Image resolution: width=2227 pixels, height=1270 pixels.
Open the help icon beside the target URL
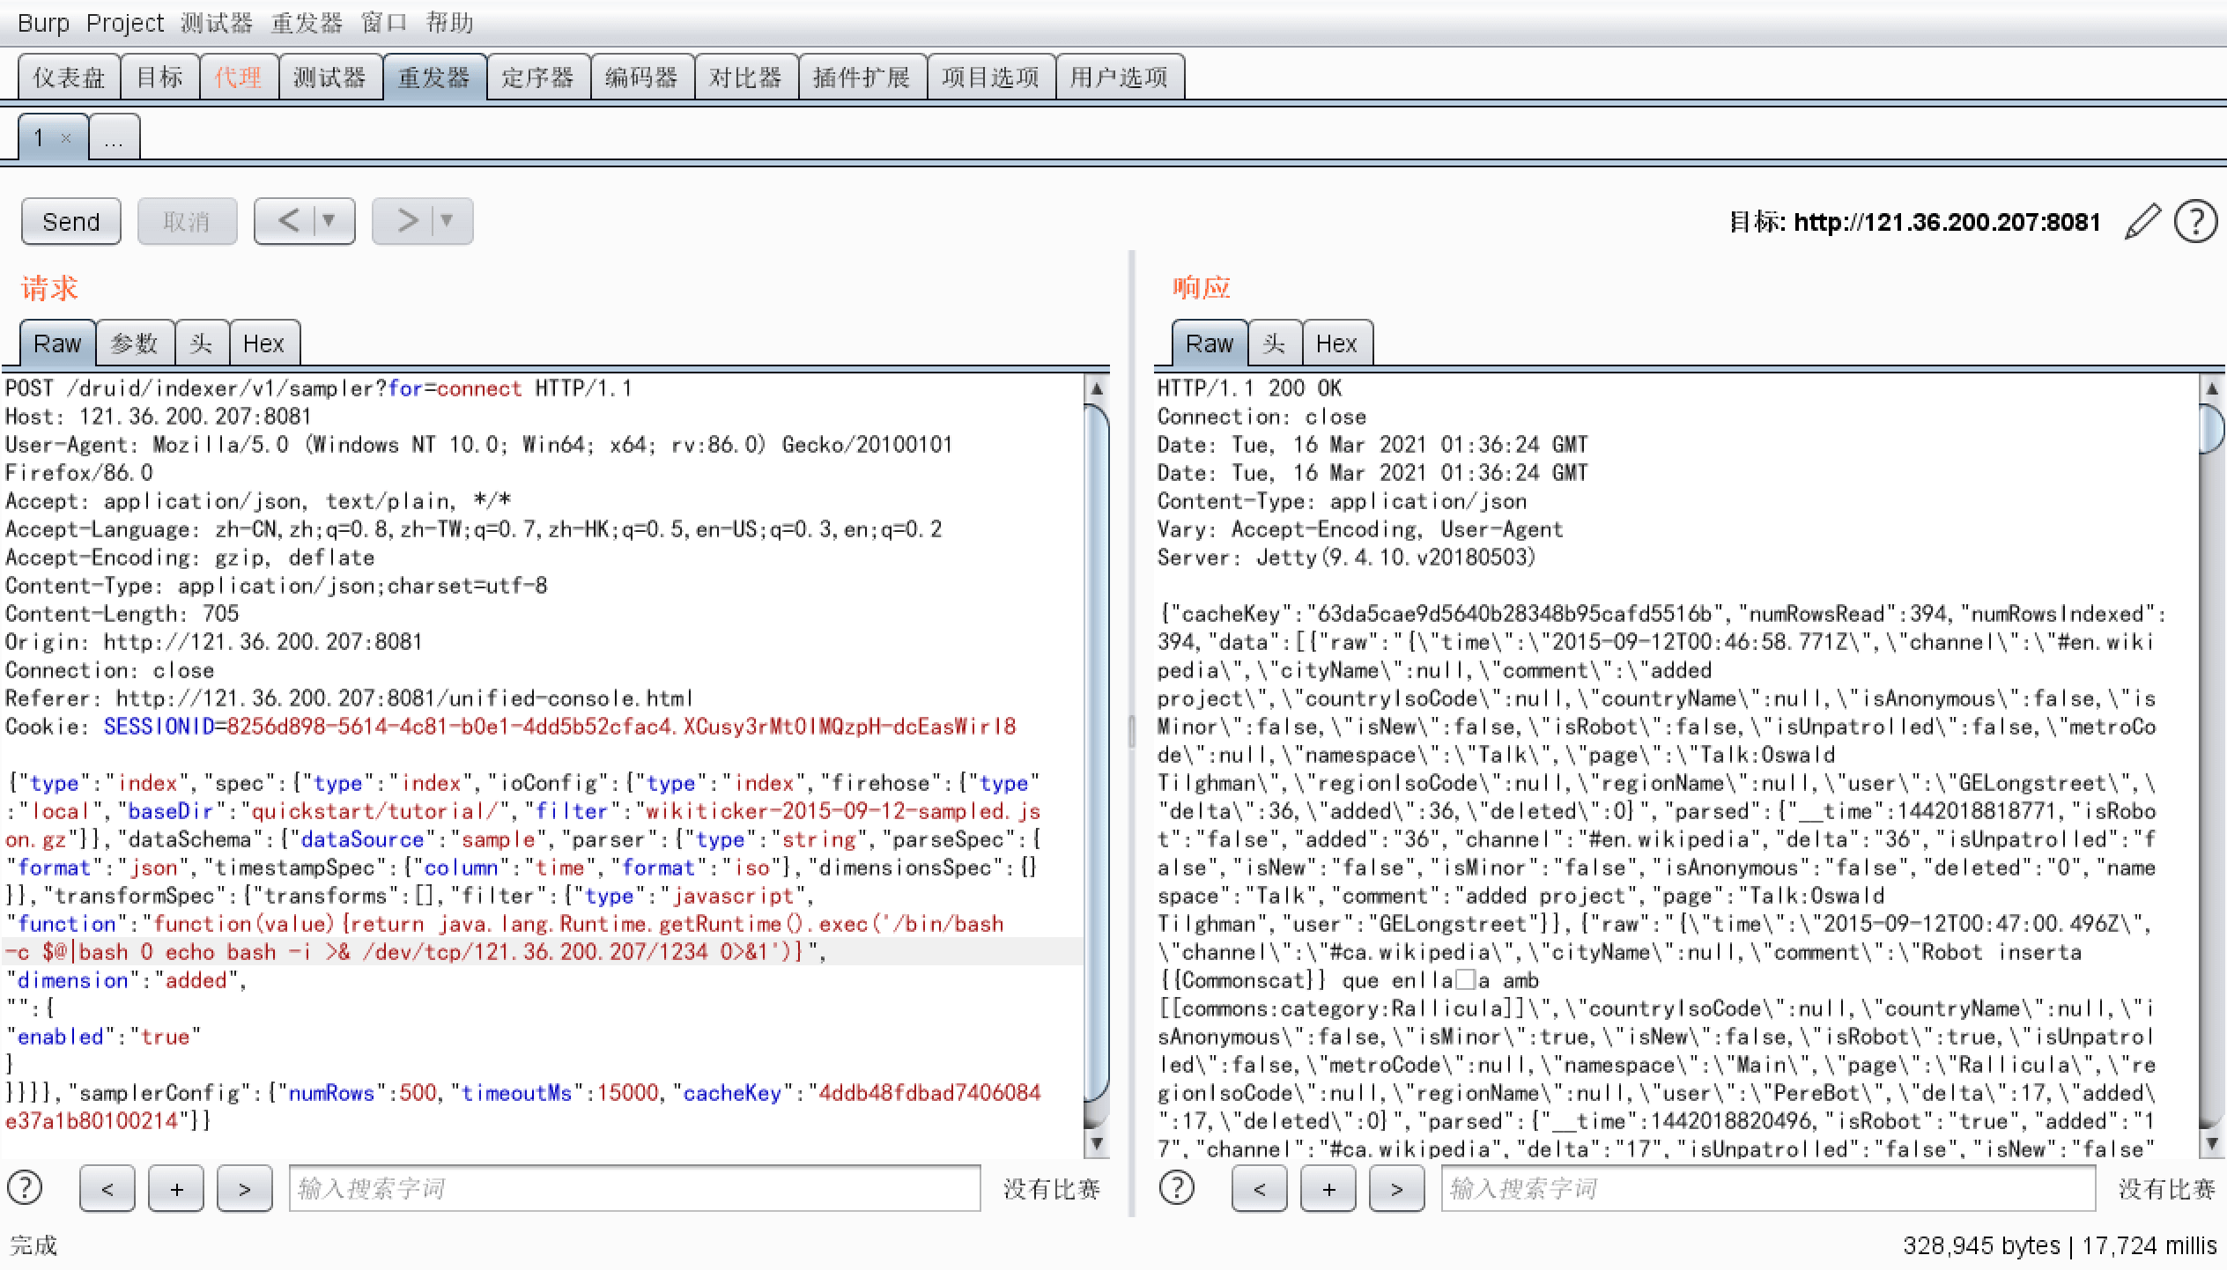[2196, 222]
